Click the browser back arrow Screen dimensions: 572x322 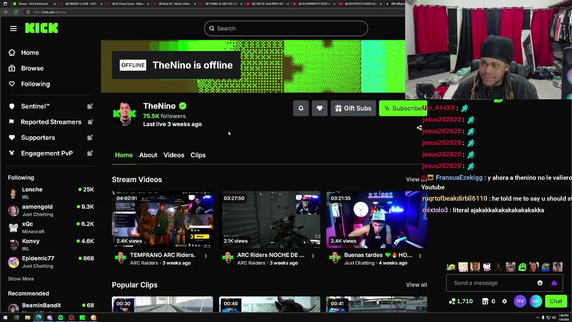(x=6, y=12)
